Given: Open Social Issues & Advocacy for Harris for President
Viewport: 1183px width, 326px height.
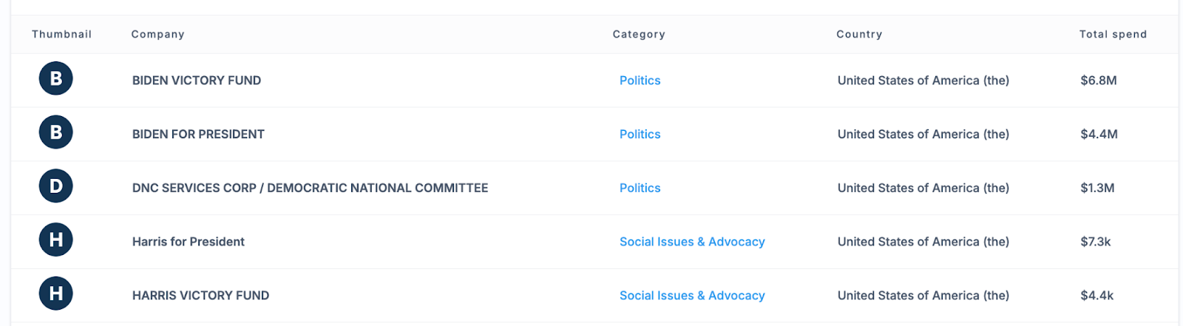Looking at the screenshot, I should (692, 242).
